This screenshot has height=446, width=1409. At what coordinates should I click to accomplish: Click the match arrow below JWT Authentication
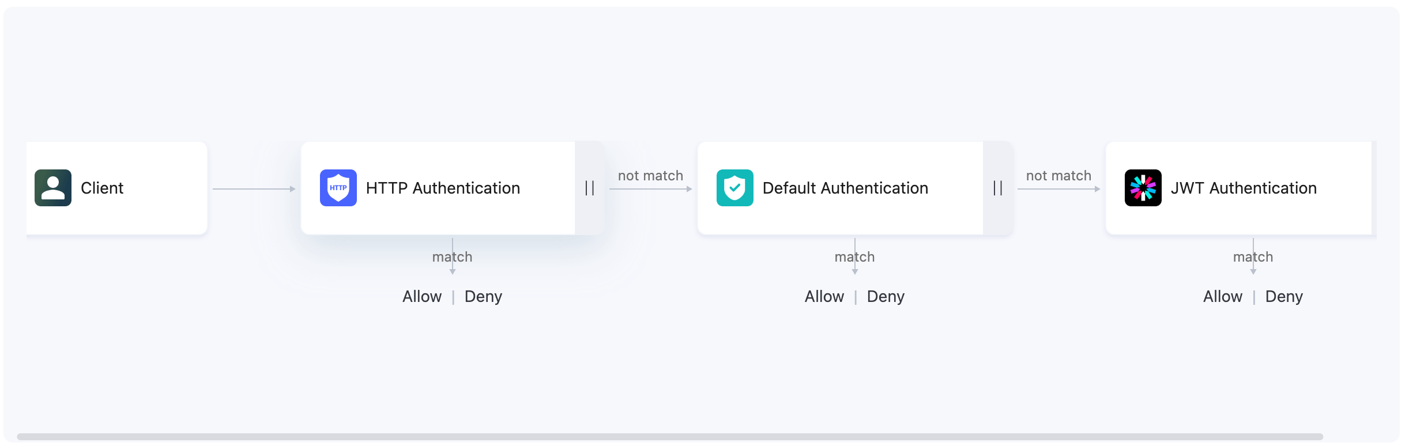[x=1253, y=256]
